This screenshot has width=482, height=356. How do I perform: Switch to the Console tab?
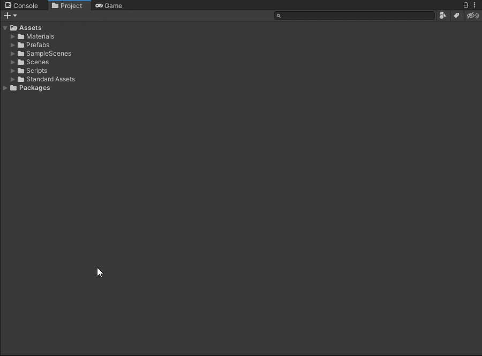pos(21,5)
